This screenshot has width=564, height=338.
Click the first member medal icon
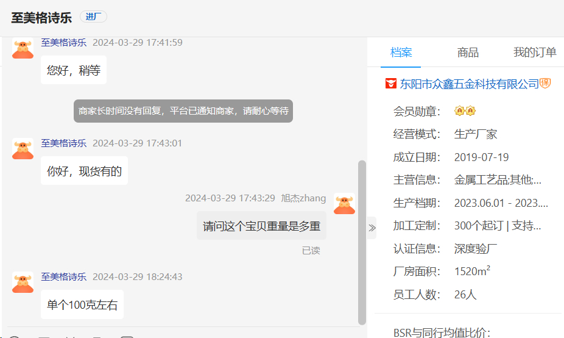click(459, 110)
